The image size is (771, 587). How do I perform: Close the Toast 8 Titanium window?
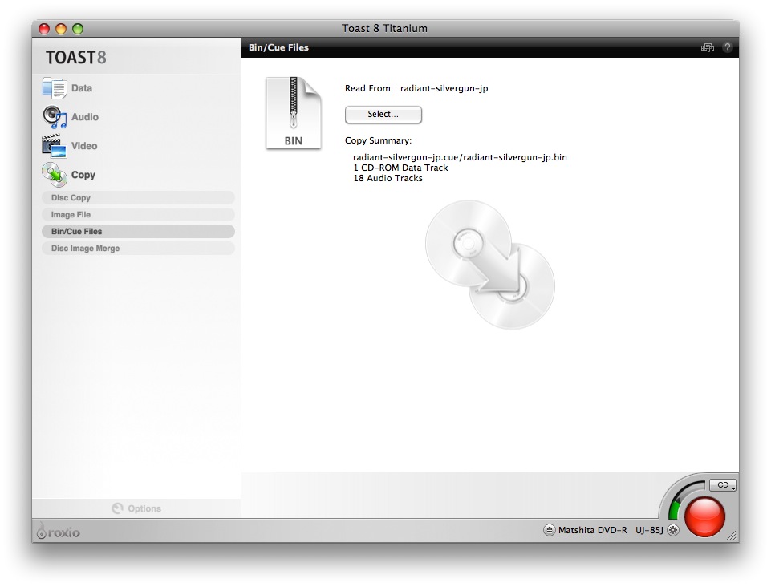44,29
